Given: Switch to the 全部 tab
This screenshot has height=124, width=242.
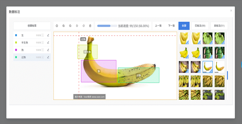Looking at the screenshot, I should 184,26.
